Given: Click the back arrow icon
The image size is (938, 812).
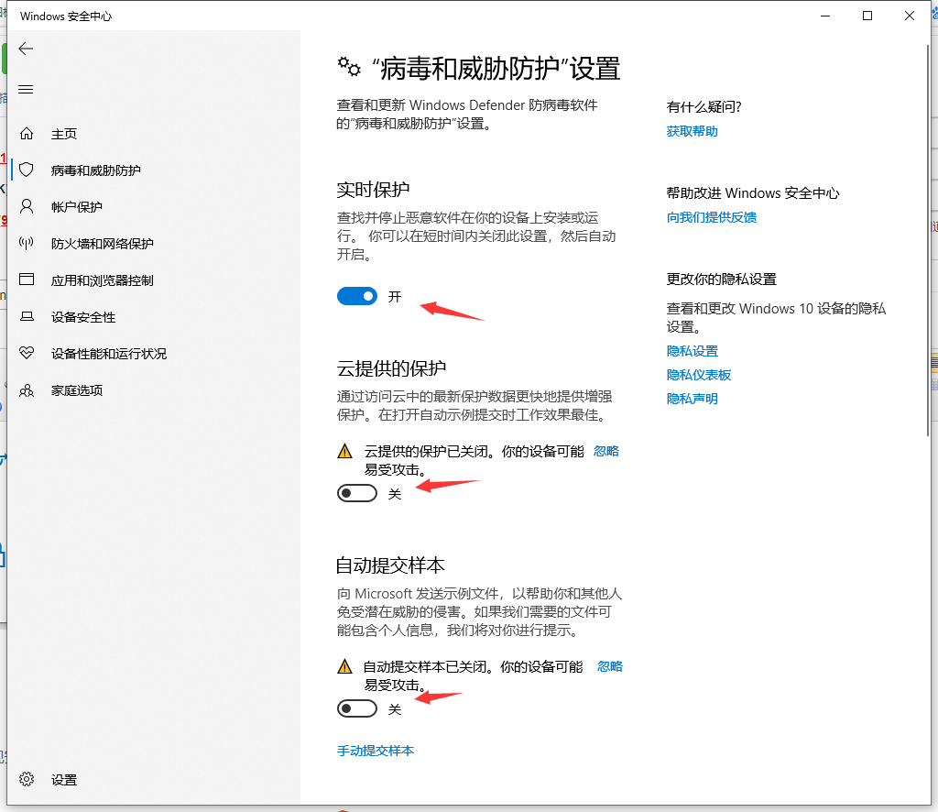Looking at the screenshot, I should (x=26, y=49).
